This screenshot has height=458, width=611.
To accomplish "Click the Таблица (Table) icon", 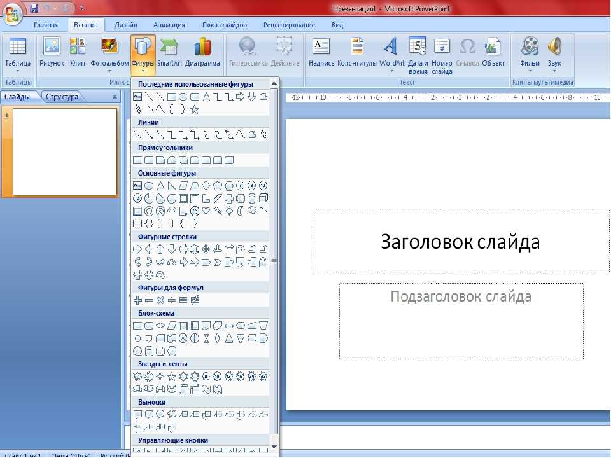I will point(18,46).
